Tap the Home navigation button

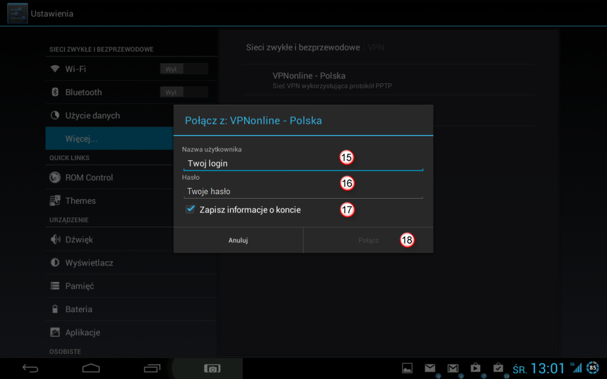91,368
